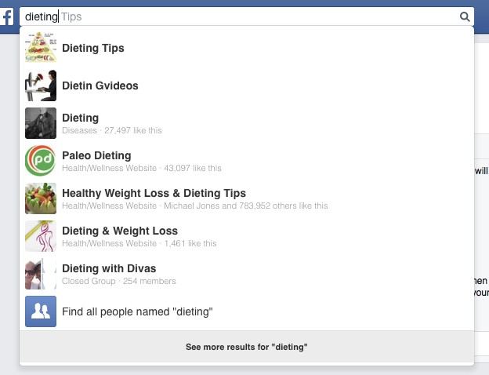
Task: Select the Dieting Tips suggestion
Action: pos(93,48)
